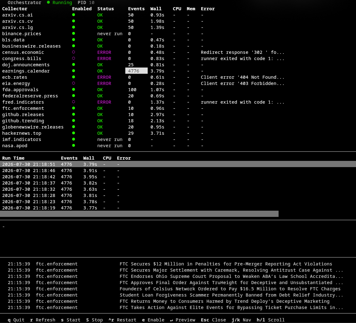The height and width of the screenshot is (323, 356).
Task: Select the earnings.calendar collector row
Action: 178,71
